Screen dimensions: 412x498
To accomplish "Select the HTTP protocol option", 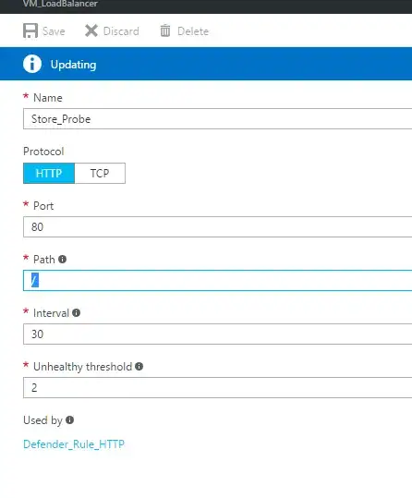I will [49, 173].
